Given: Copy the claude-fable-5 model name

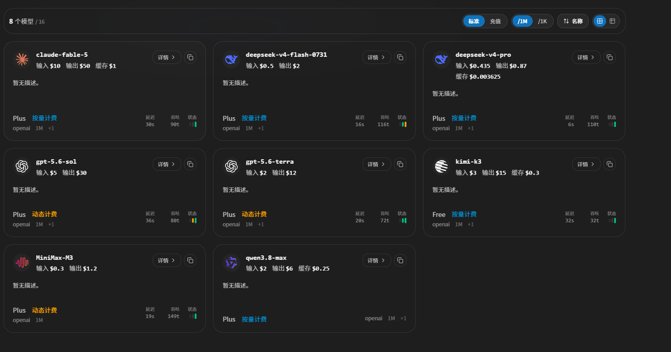Looking at the screenshot, I should coord(190,57).
